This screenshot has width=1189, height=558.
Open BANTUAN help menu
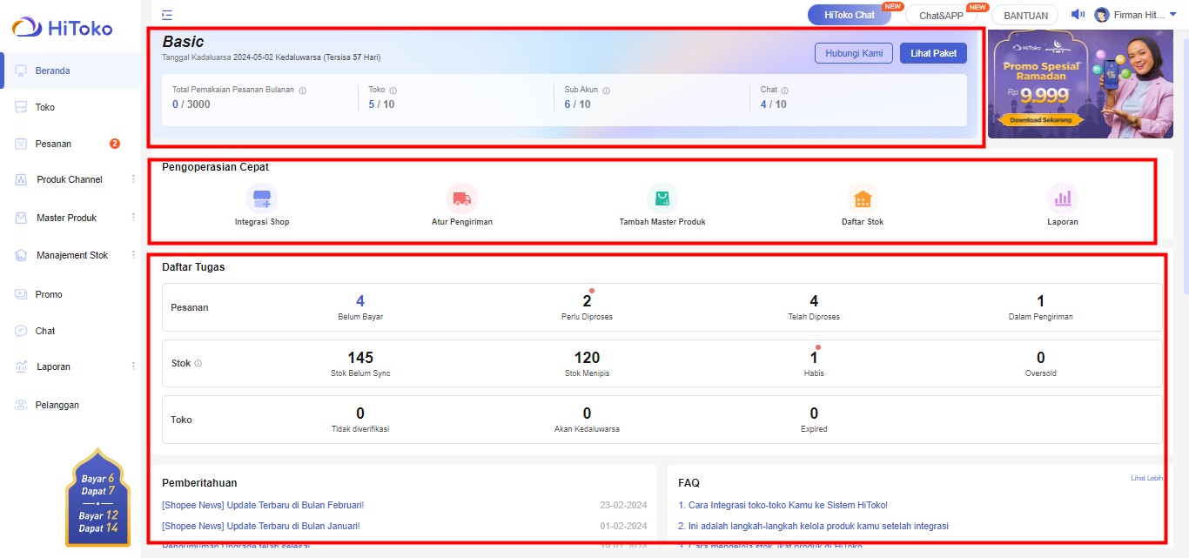[1025, 16]
